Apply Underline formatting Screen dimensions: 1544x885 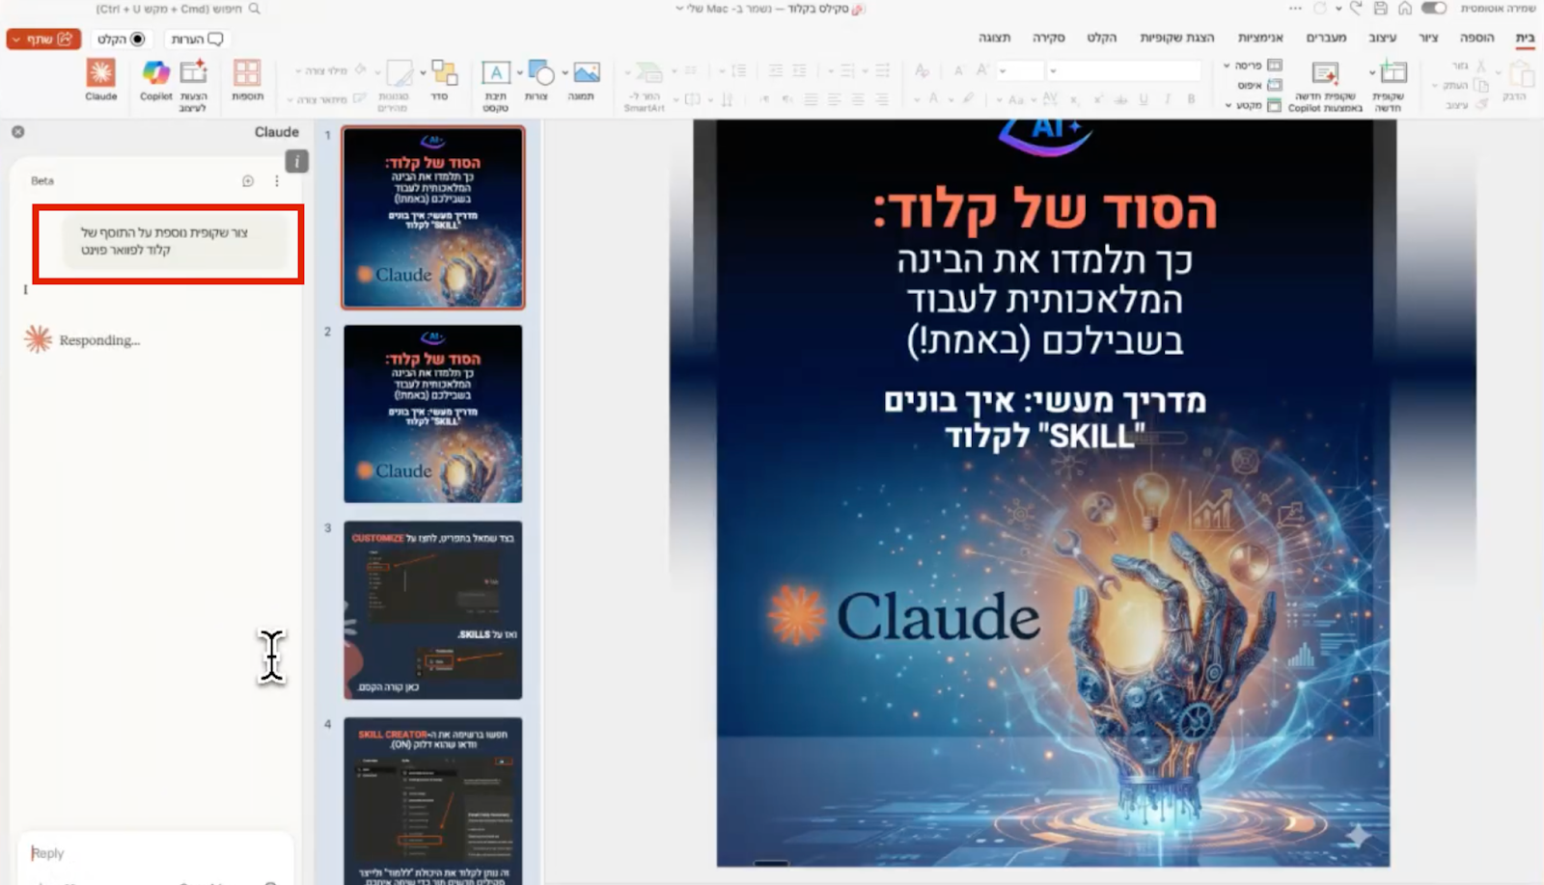(x=1144, y=99)
